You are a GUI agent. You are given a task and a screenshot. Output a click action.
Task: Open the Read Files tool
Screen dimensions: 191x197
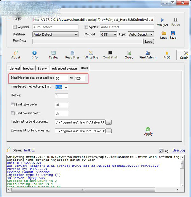(x=72, y=53)
